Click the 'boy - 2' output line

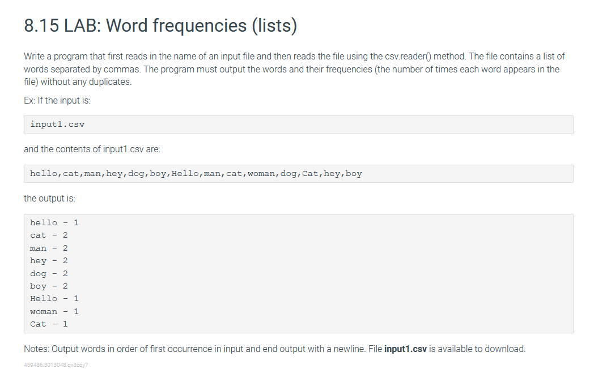[x=49, y=286]
